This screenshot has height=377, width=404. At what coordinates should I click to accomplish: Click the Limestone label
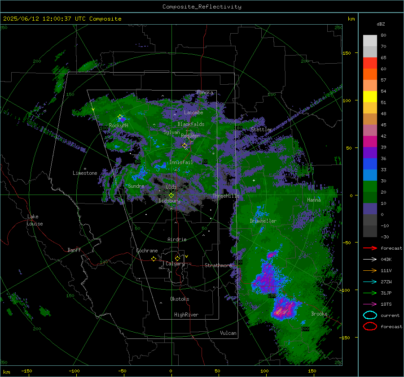[x=85, y=173]
